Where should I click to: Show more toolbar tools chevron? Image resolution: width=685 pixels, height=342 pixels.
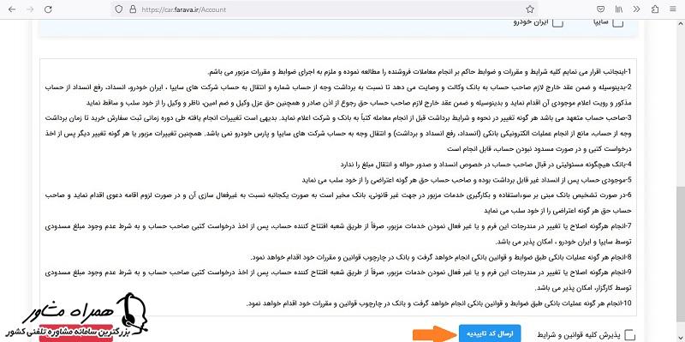pos(637,9)
